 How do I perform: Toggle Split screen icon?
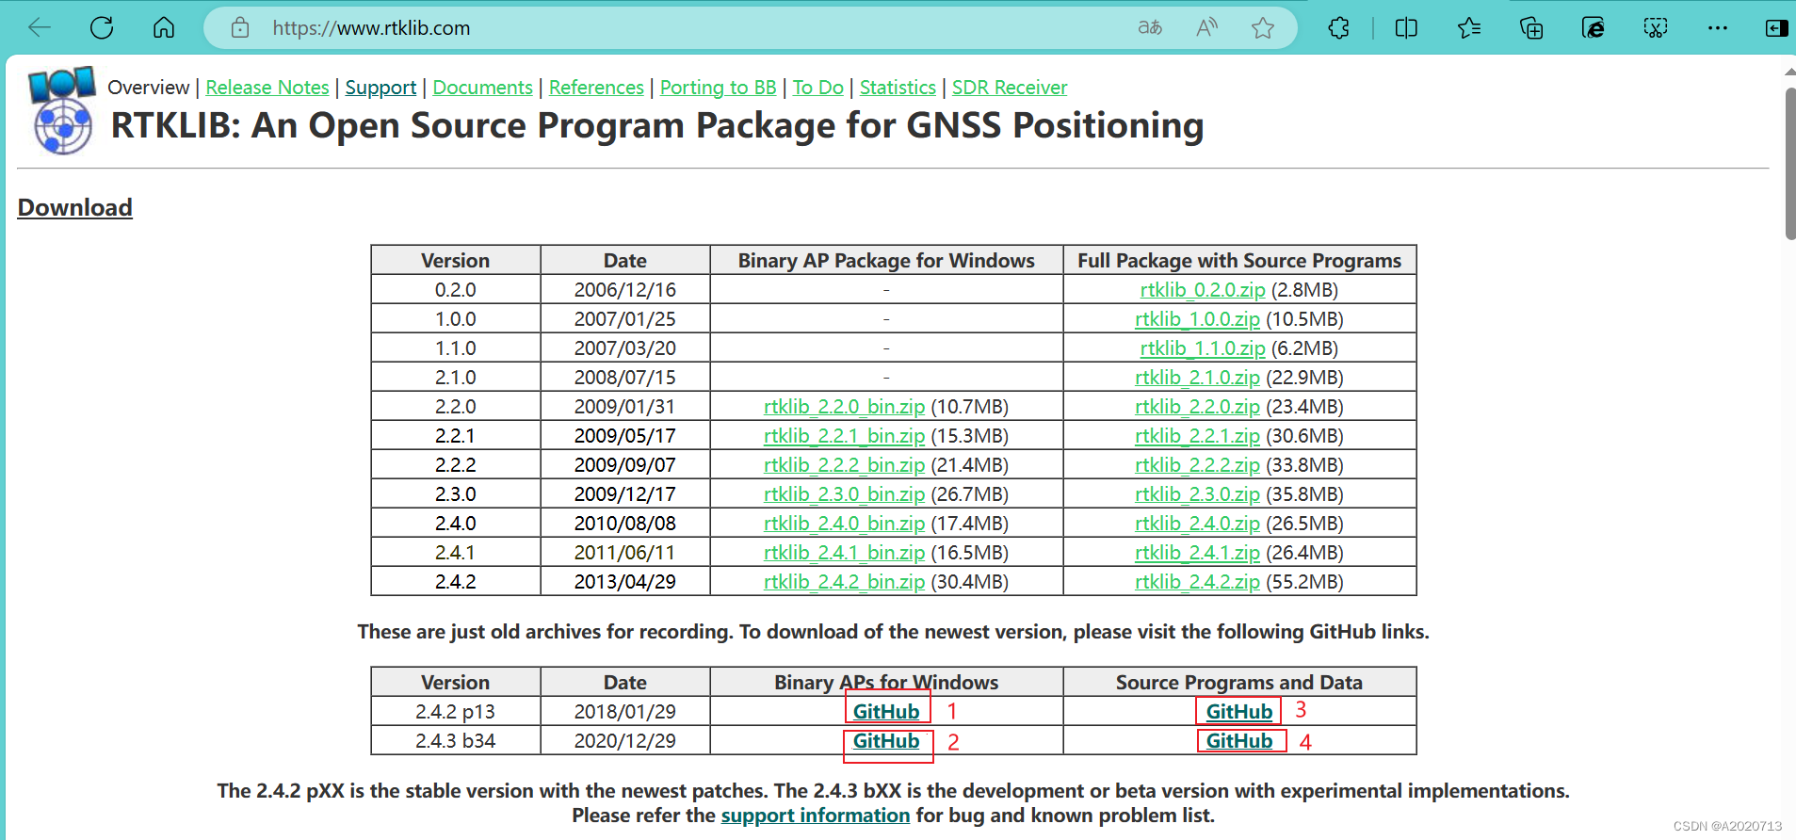1406,27
